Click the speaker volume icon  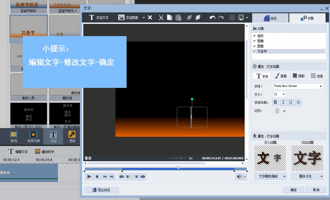tap(239, 177)
